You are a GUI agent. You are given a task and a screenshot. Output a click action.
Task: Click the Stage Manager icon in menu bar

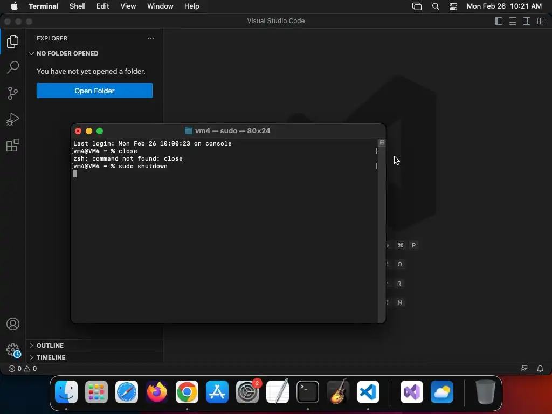(x=417, y=6)
